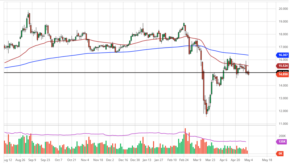Click the blue 16.367 moving average price label
This screenshot has width=291, height=163.
coord(283,55)
